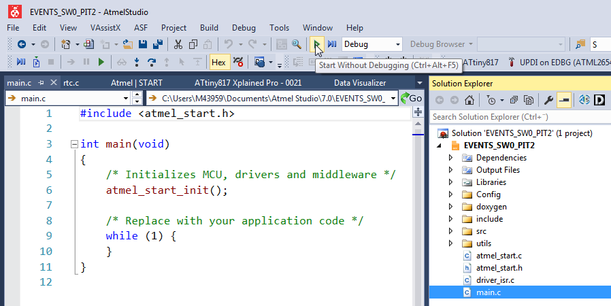Open the File menu
Viewport: 611px width, 306px height.
pos(13,28)
